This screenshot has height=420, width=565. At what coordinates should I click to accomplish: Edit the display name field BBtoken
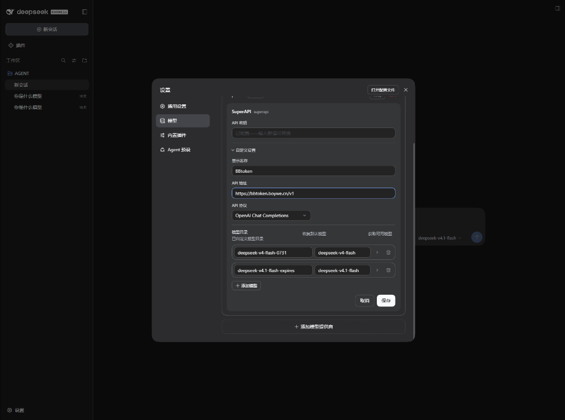[x=313, y=171]
